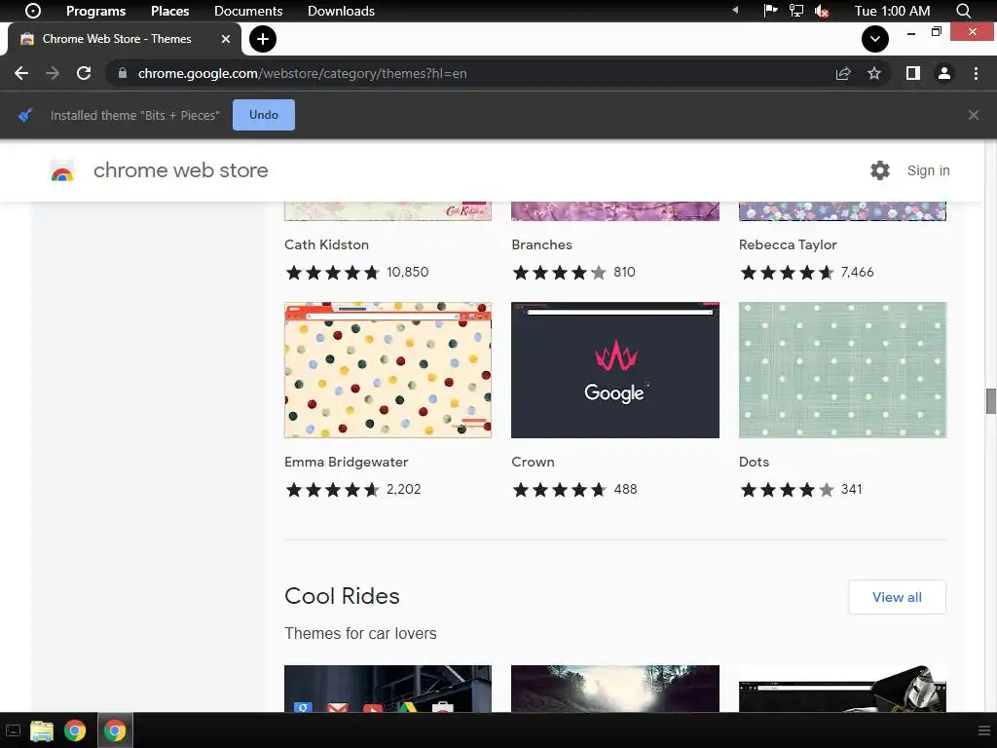
Task: Open the third Cool Rides thumbnail
Action: click(x=842, y=689)
